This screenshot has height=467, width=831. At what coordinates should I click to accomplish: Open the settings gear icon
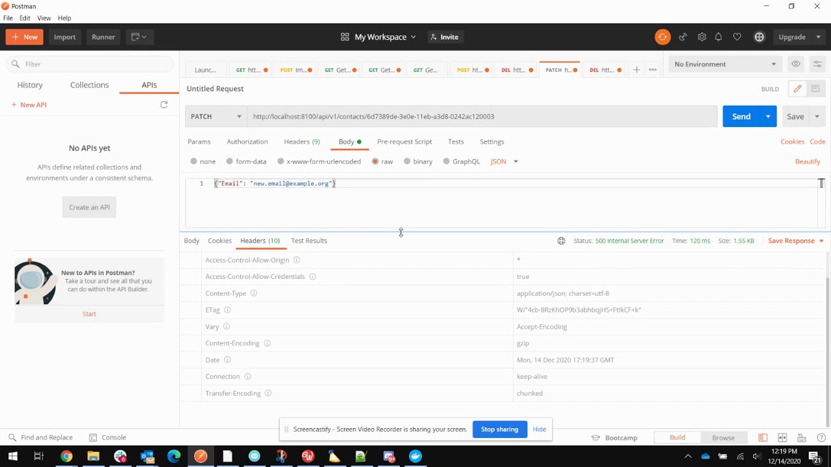coord(702,37)
